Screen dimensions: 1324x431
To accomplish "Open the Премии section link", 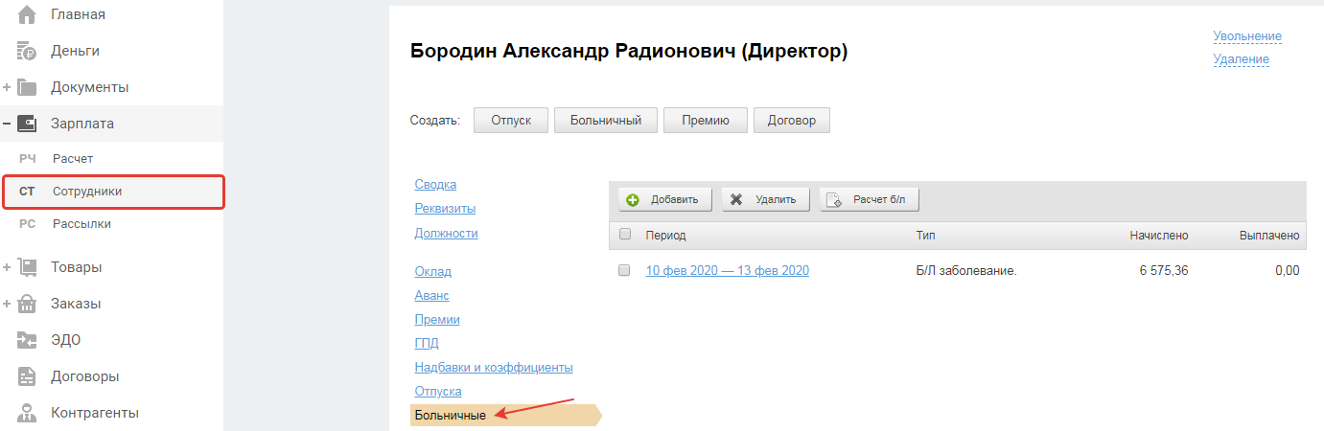I will (x=437, y=320).
